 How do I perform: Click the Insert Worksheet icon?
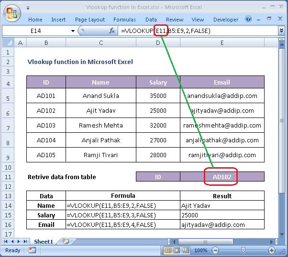point(66,241)
